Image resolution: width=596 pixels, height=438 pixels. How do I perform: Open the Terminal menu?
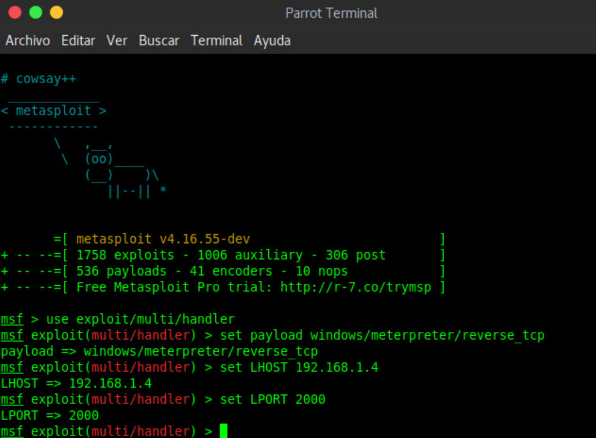pos(216,41)
